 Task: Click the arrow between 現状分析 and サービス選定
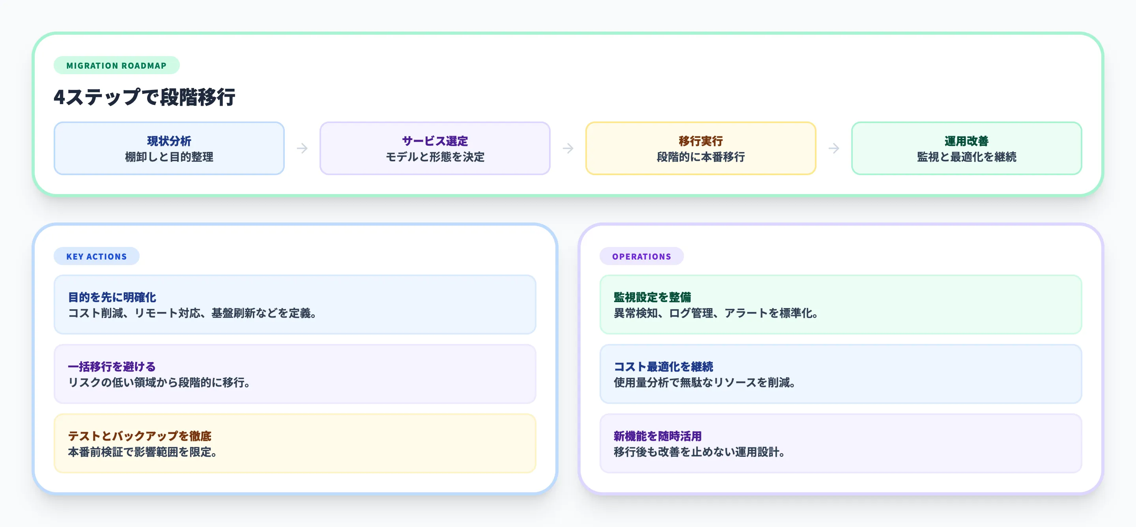point(302,148)
